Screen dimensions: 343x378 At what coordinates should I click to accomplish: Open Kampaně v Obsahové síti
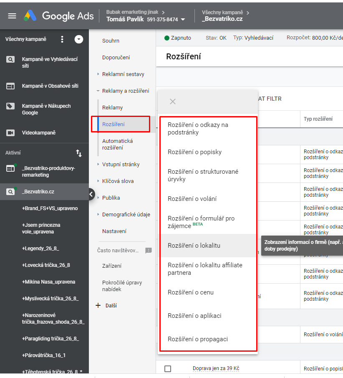(50, 86)
